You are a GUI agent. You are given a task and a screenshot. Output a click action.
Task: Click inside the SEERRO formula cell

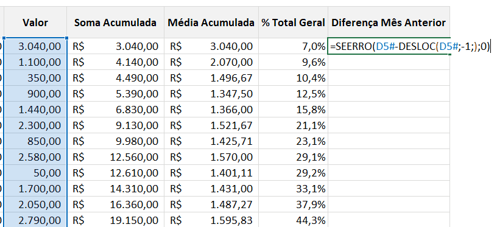pos(389,46)
